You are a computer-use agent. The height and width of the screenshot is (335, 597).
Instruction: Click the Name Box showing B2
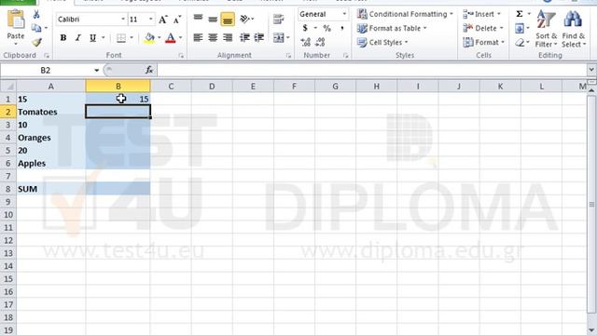[x=46, y=71]
